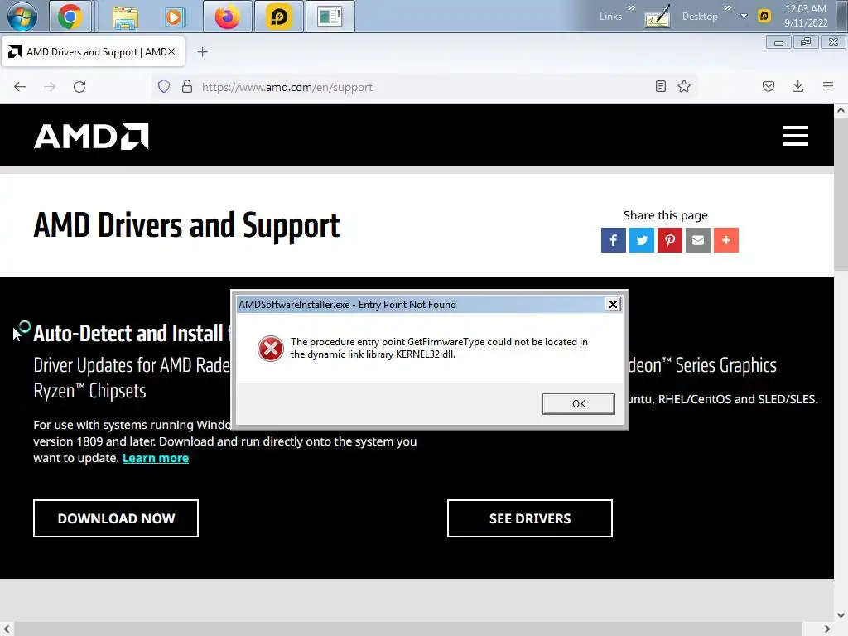The height and width of the screenshot is (636, 848).
Task: Go forward one page
Action: 50,86
